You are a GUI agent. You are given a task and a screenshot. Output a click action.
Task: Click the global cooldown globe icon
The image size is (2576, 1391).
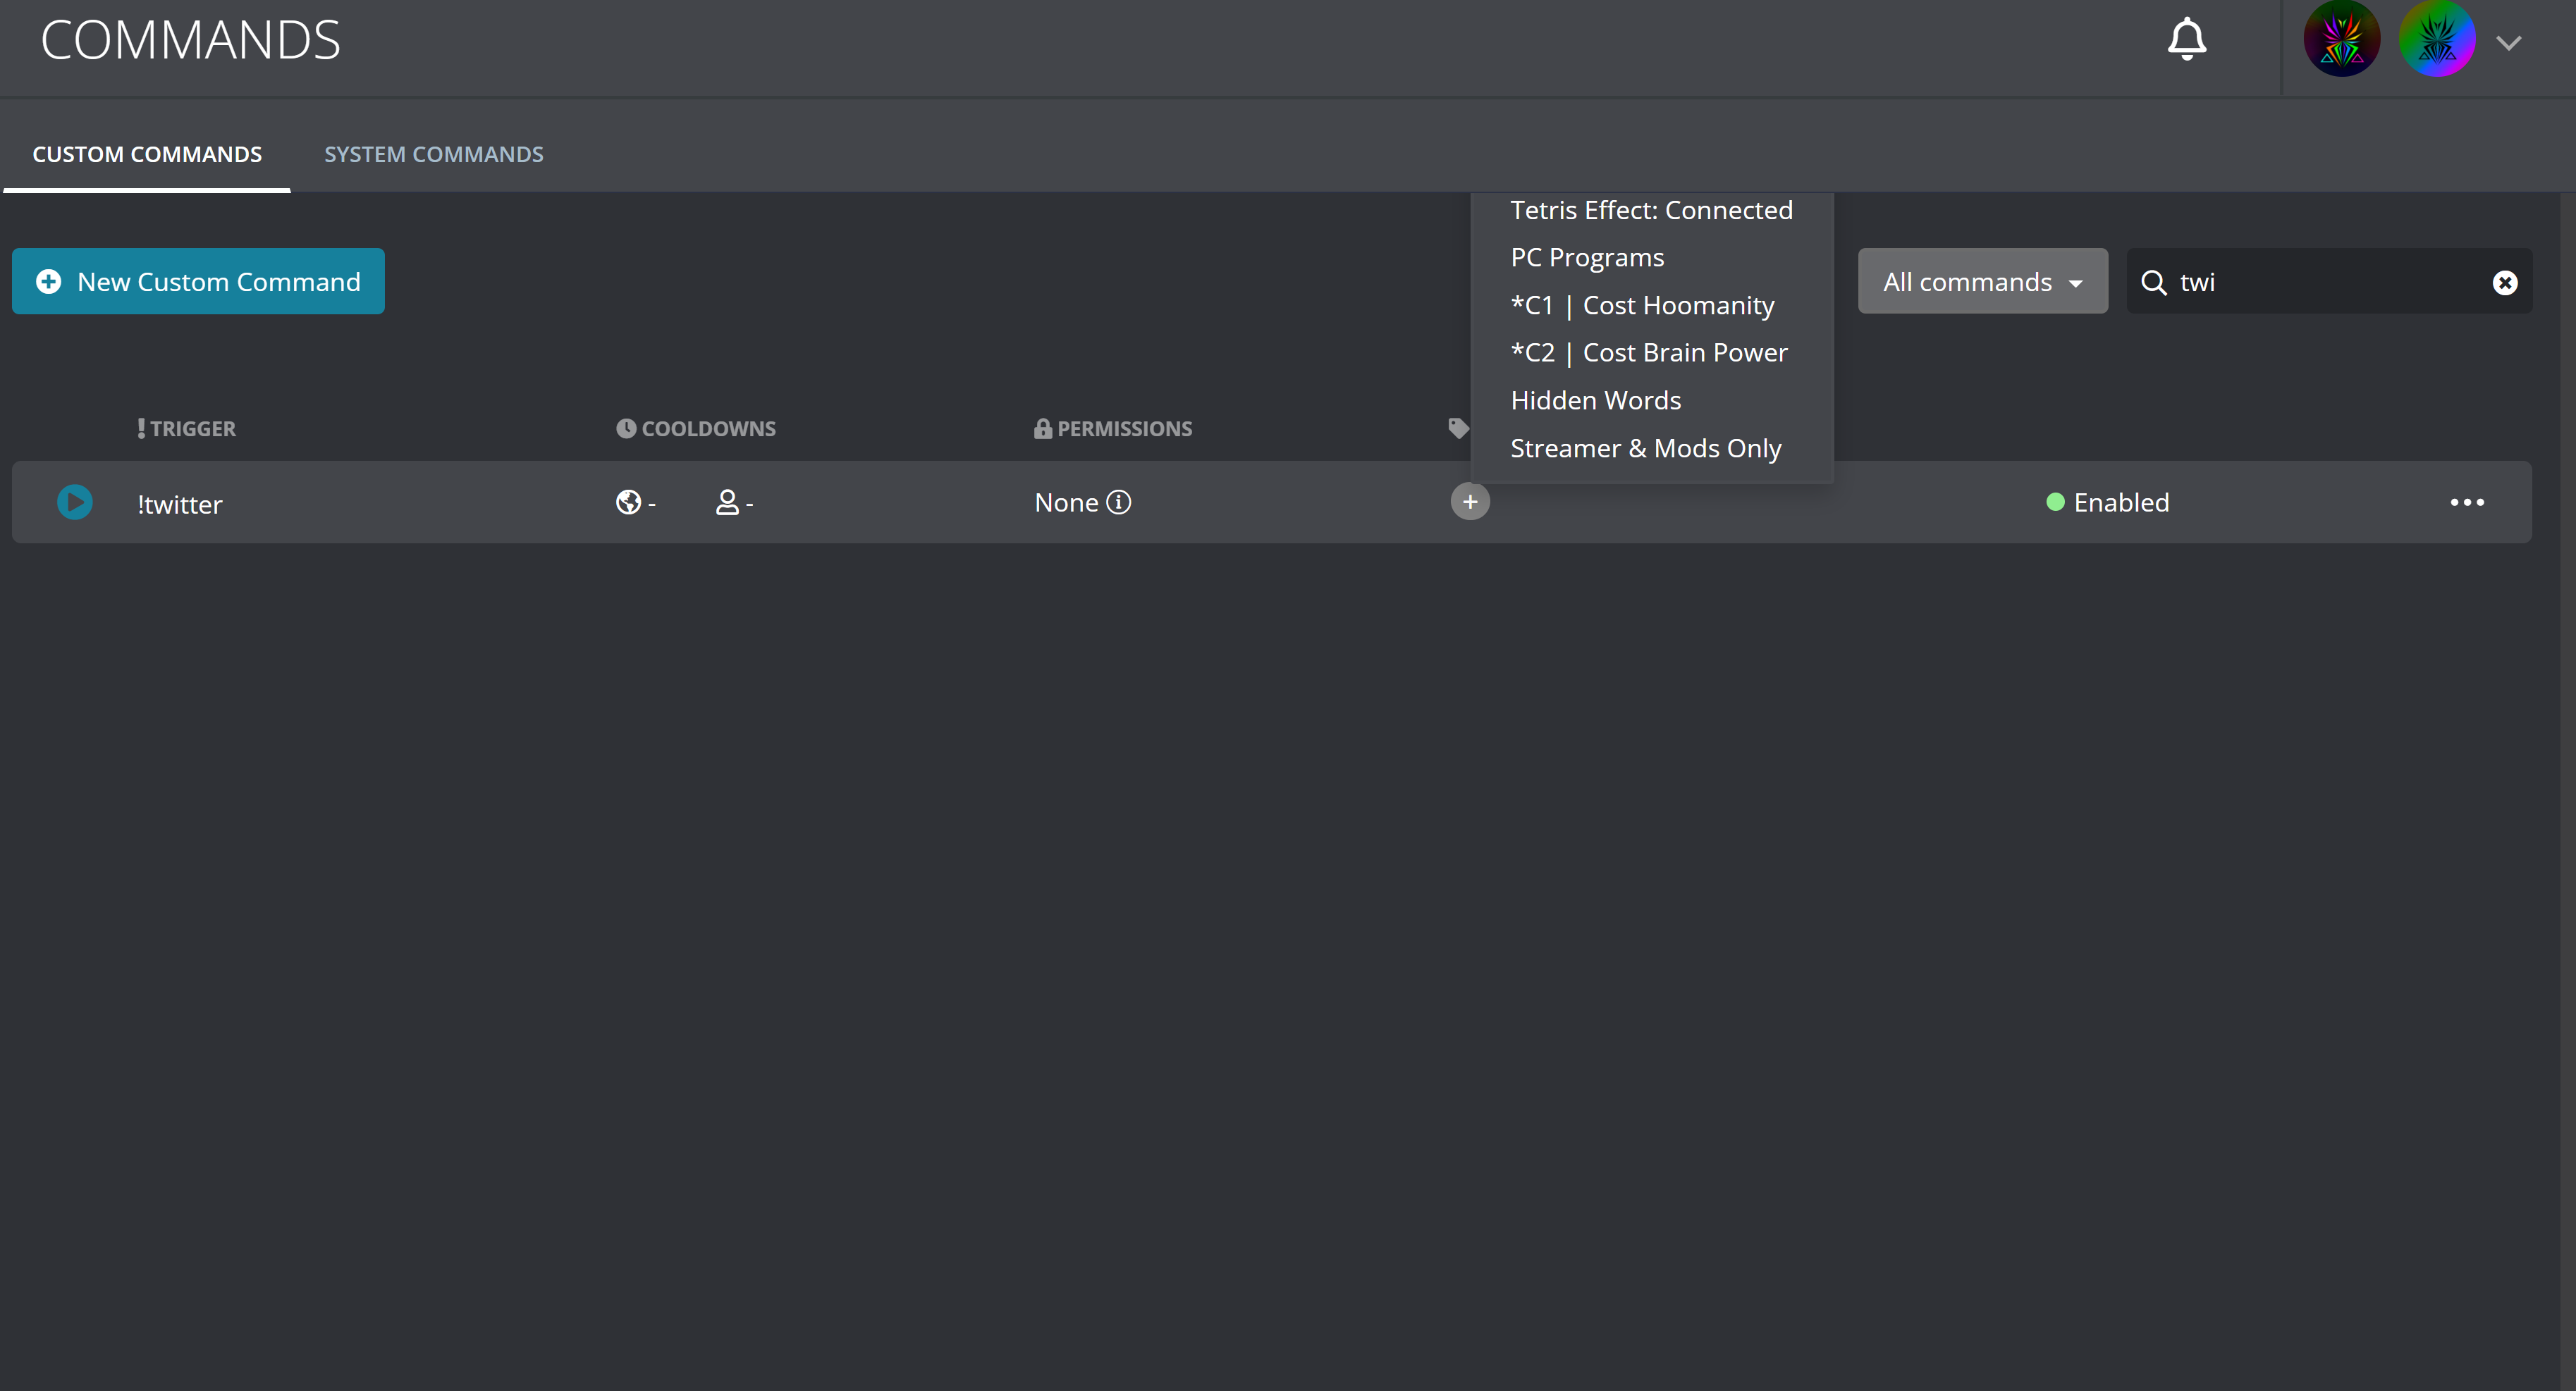tap(628, 502)
